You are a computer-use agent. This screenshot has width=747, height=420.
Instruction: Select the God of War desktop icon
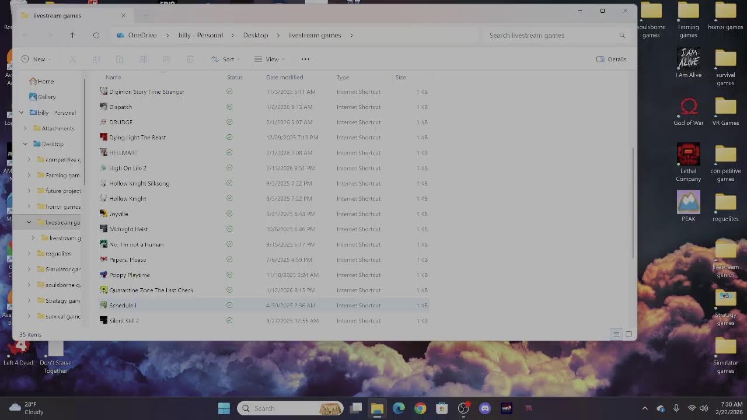(x=689, y=111)
